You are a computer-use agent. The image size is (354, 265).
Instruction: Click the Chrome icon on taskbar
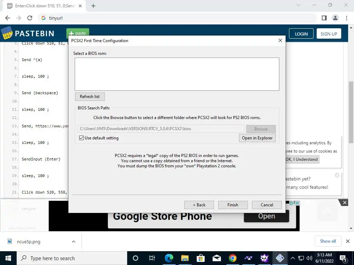232,258
